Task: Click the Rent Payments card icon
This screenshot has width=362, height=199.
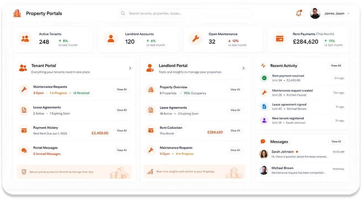Action: coord(280,39)
